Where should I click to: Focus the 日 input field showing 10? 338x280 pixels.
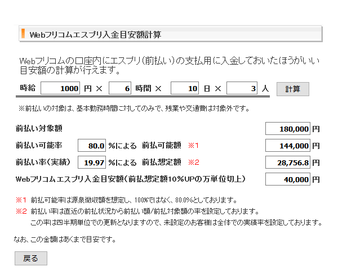(x=185, y=89)
